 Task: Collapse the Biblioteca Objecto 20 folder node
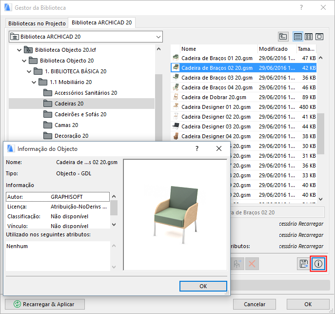24,61
